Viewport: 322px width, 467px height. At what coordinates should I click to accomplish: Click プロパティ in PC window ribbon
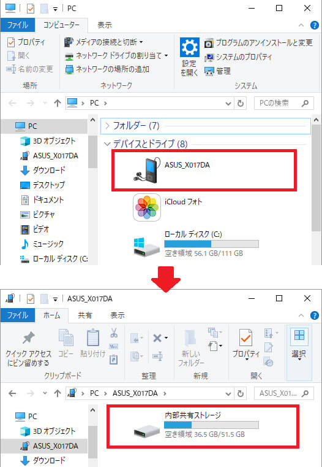pos(26,42)
